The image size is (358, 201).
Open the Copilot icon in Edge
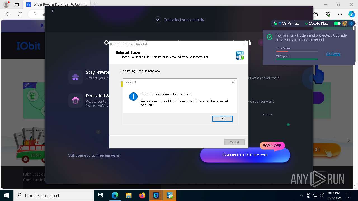click(352, 14)
